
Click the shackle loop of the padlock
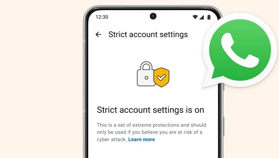tap(146, 66)
